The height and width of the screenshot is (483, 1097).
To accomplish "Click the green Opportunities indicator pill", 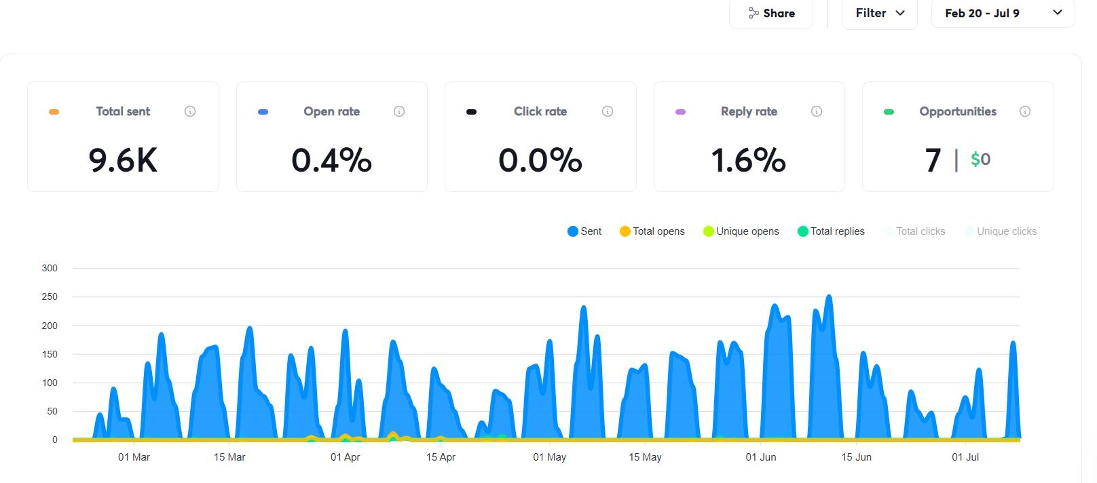I will [889, 112].
